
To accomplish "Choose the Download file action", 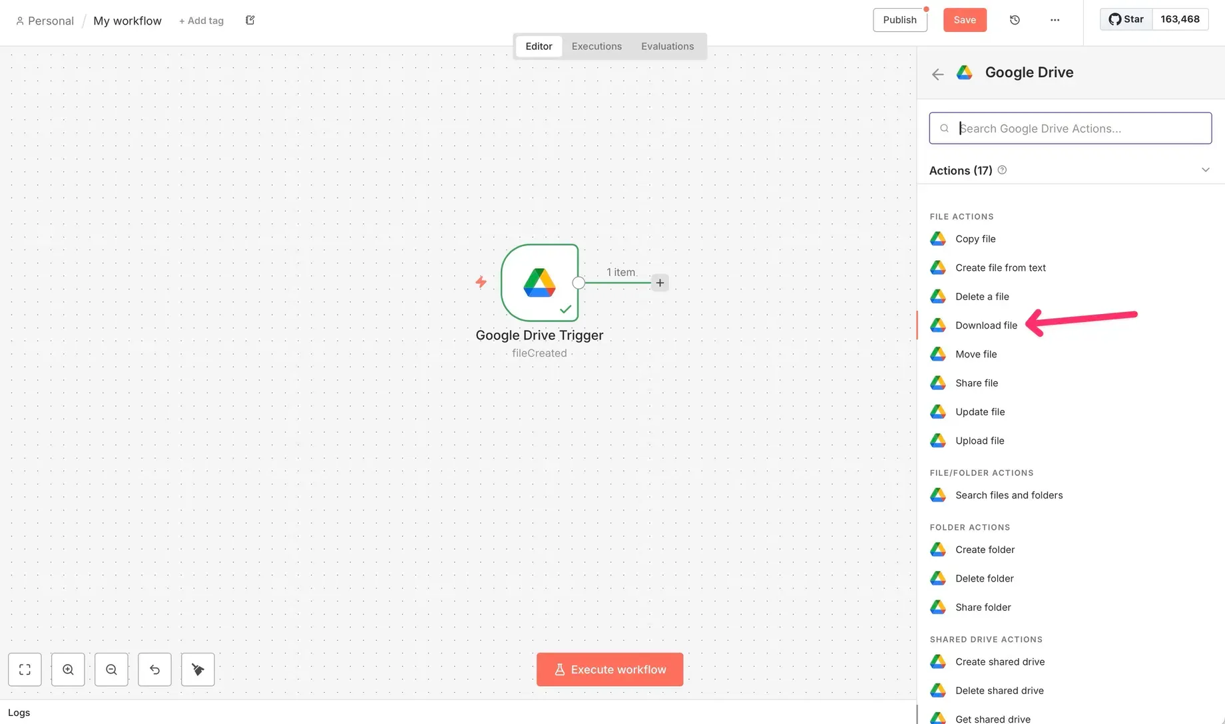I will point(986,325).
